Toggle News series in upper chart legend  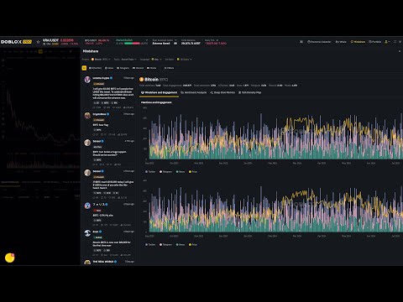181,172
